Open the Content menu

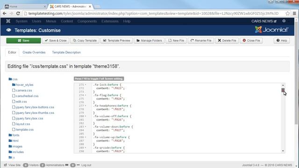coord(67,21)
